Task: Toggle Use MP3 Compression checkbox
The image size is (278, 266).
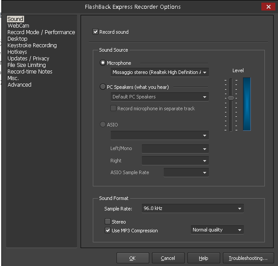Action: coord(108,230)
